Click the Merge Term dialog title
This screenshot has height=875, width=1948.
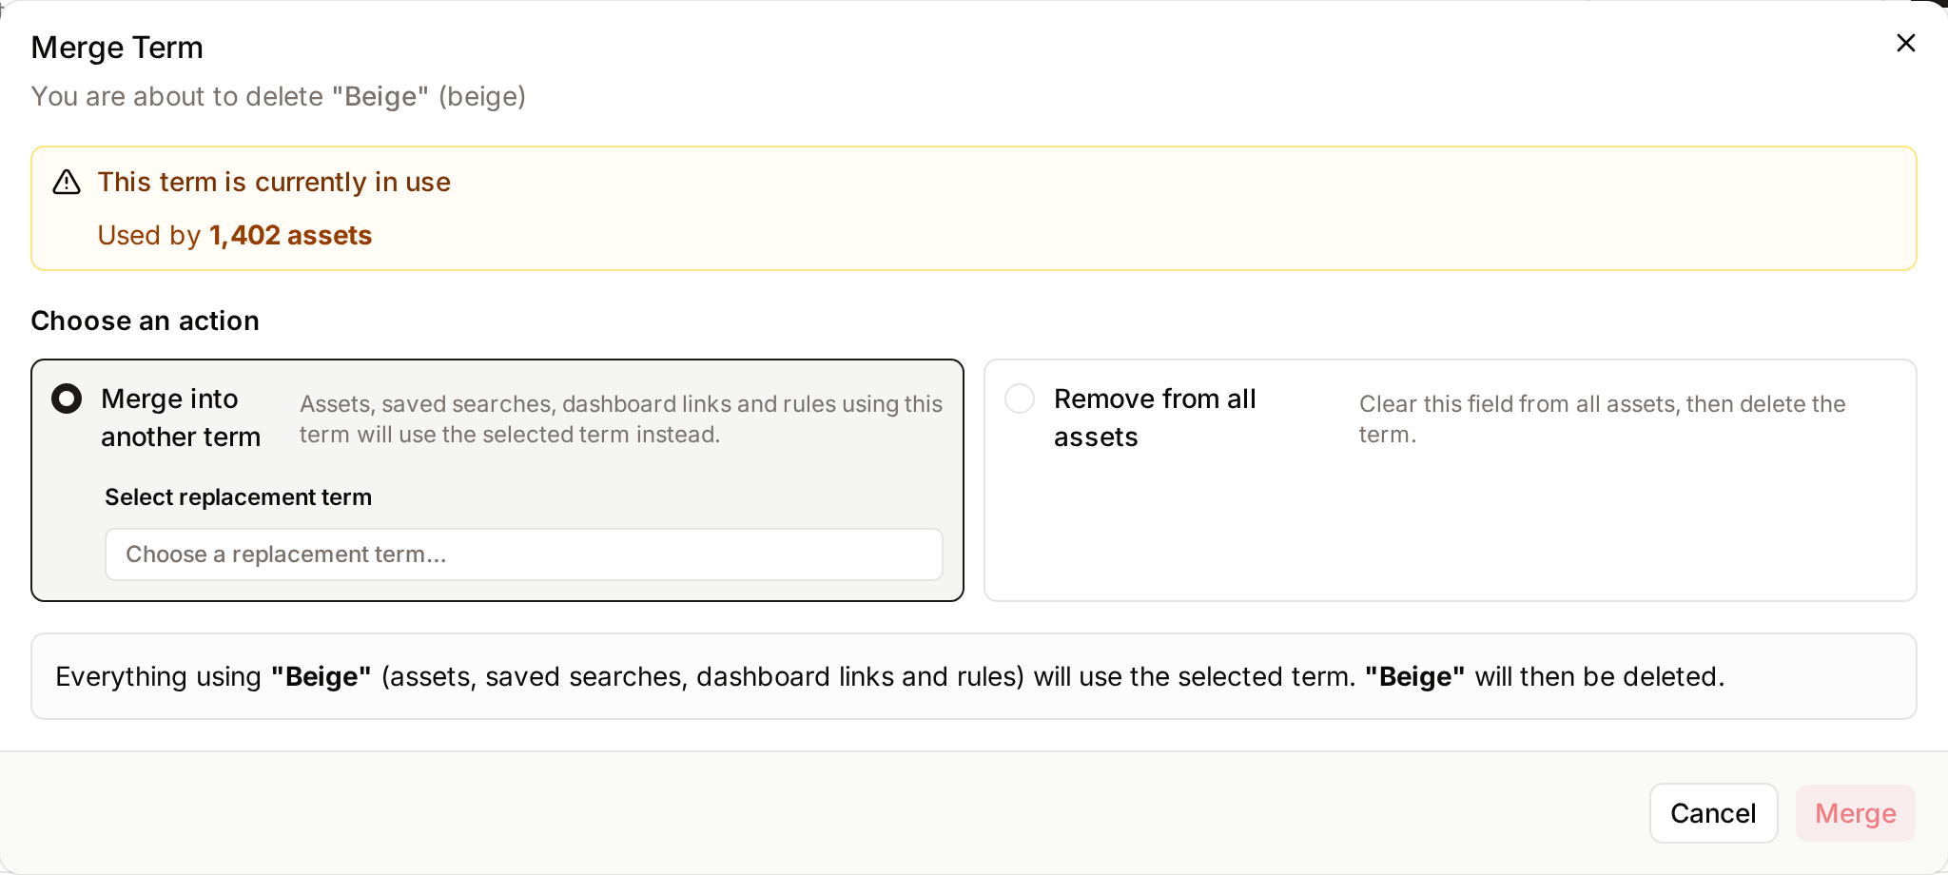coord(117,48)
